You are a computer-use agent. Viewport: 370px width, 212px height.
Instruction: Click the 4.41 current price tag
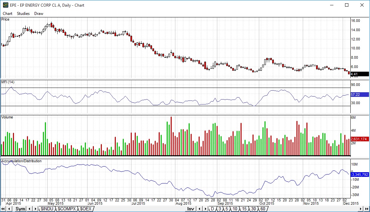coord(360,74)
